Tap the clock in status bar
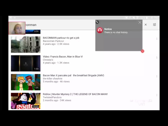Viewport: 168px width, 126px height. [153, 18]
